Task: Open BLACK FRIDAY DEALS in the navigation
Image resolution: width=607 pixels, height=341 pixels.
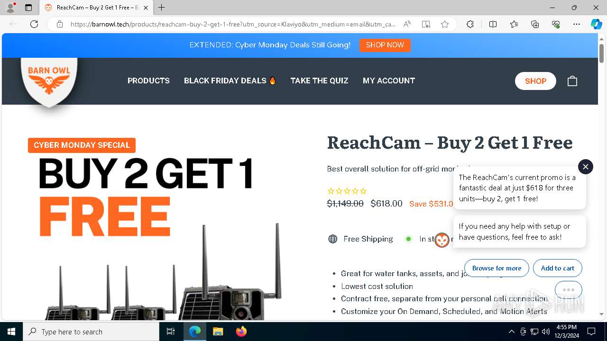Action: point(230,81)
